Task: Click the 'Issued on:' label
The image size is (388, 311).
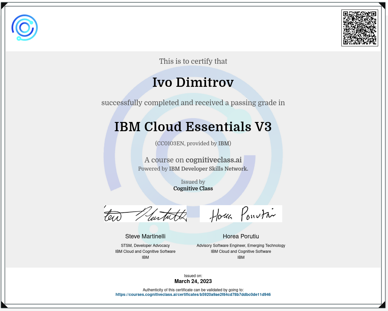Action: pos(193,275)
